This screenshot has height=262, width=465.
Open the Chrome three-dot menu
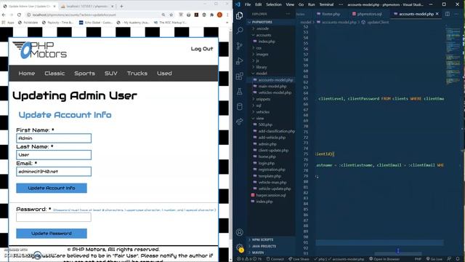[x=227, y=15]
